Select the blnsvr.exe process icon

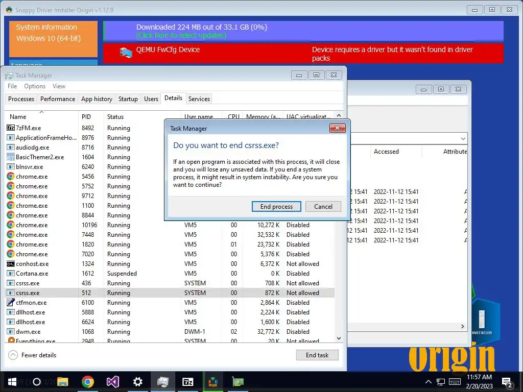11,167
